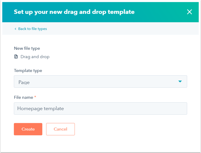Open the Template type dropdown

click(100, 82)
